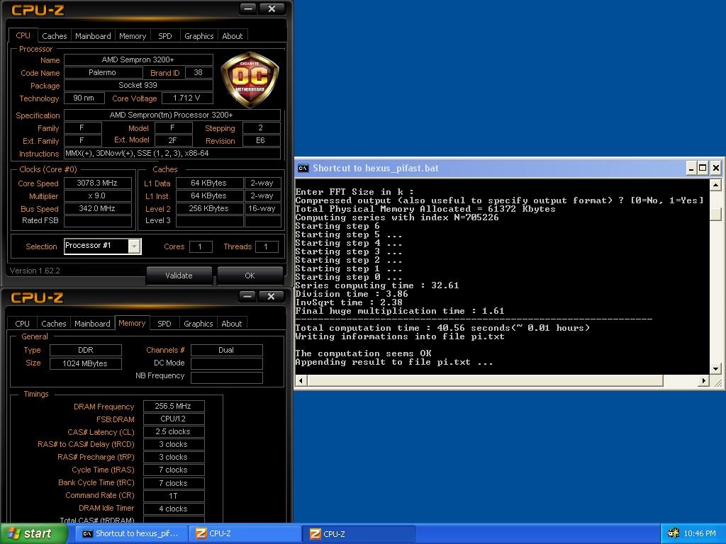Screen dimensions: 726x544
Task: Click the Channels # value Dual
Action: (x=226, y=350)
